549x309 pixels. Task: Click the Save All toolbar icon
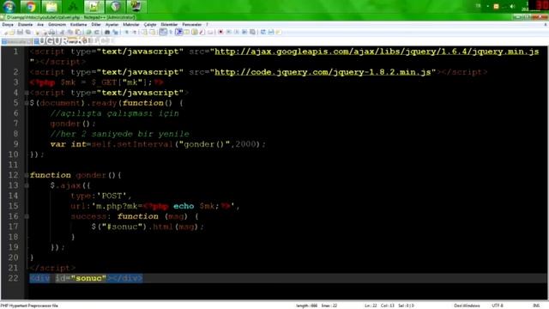(x=28, y=33)
